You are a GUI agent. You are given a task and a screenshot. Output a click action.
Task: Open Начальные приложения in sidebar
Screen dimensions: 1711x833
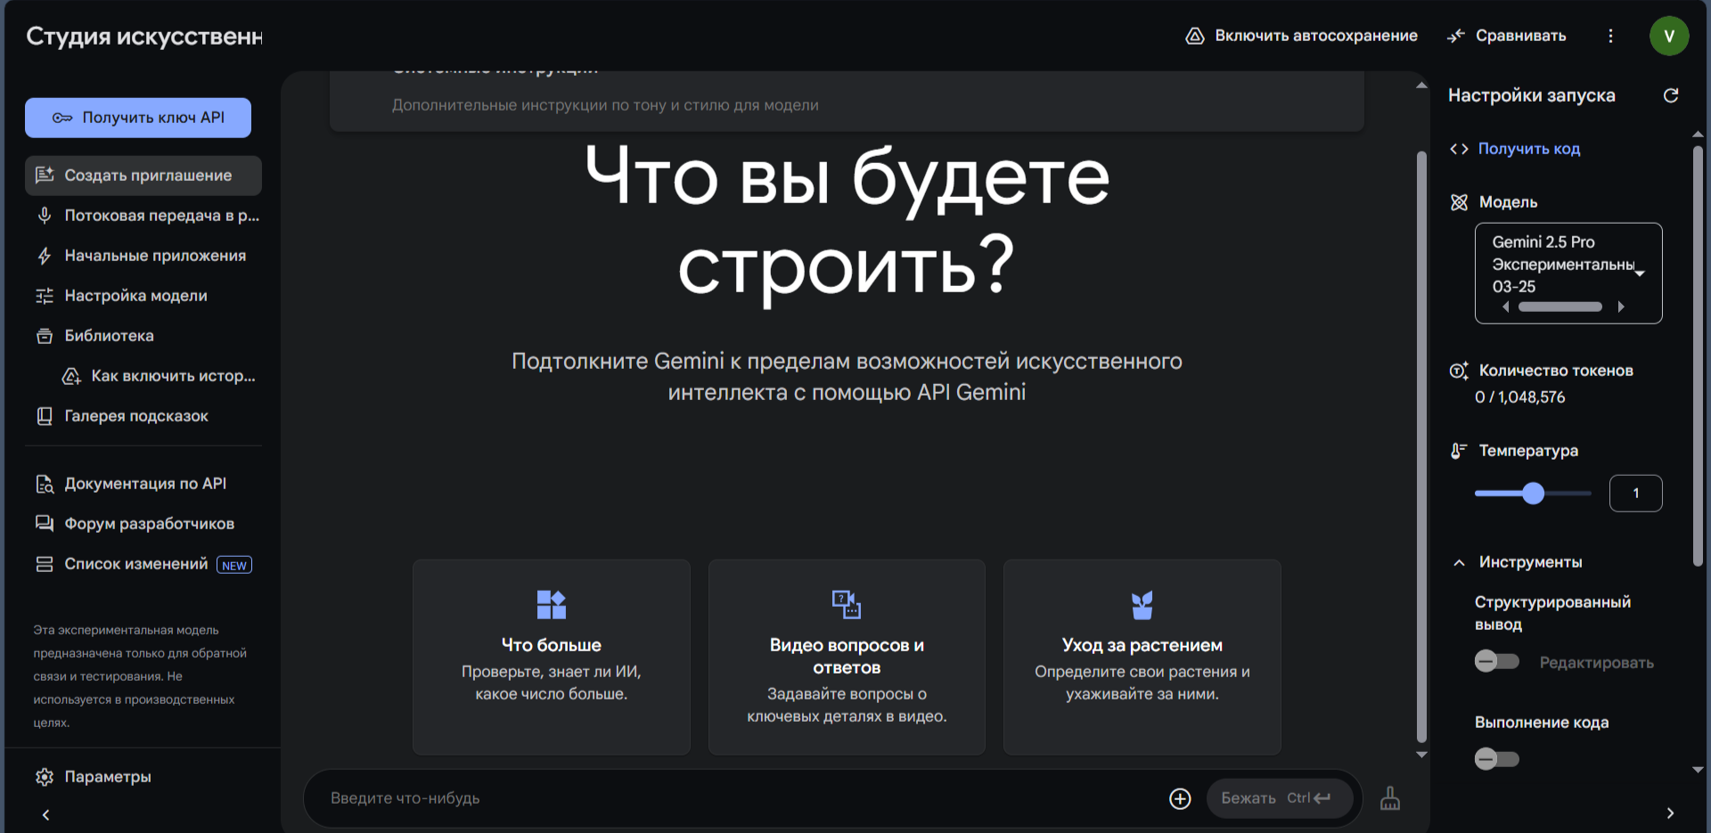pyautogui.click(x=143, y=256)
